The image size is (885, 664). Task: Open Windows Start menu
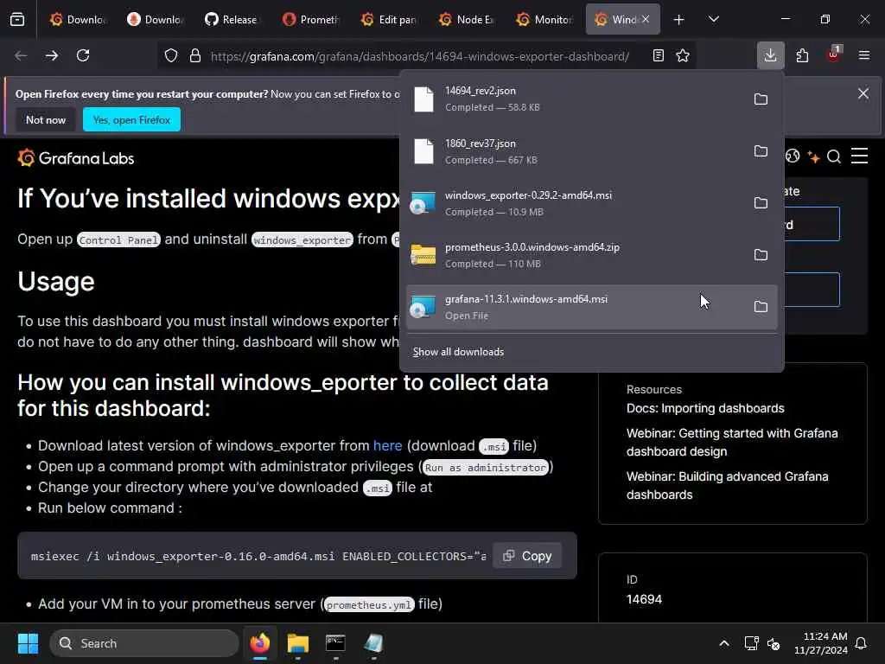[x=28, y=643]
